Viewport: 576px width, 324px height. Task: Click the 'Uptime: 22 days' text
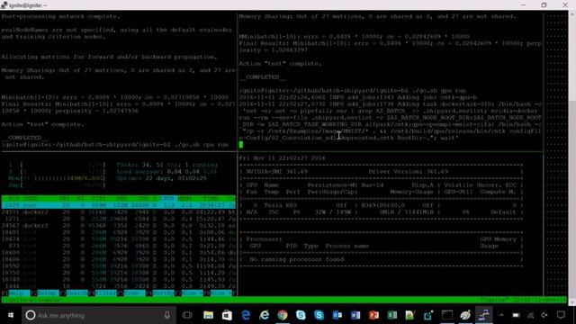[x=162, y=178]
